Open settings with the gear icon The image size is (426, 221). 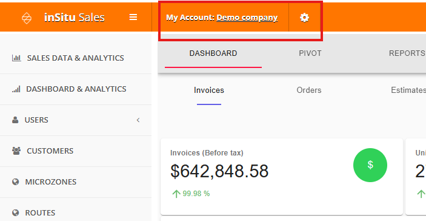tap(304, 18)
